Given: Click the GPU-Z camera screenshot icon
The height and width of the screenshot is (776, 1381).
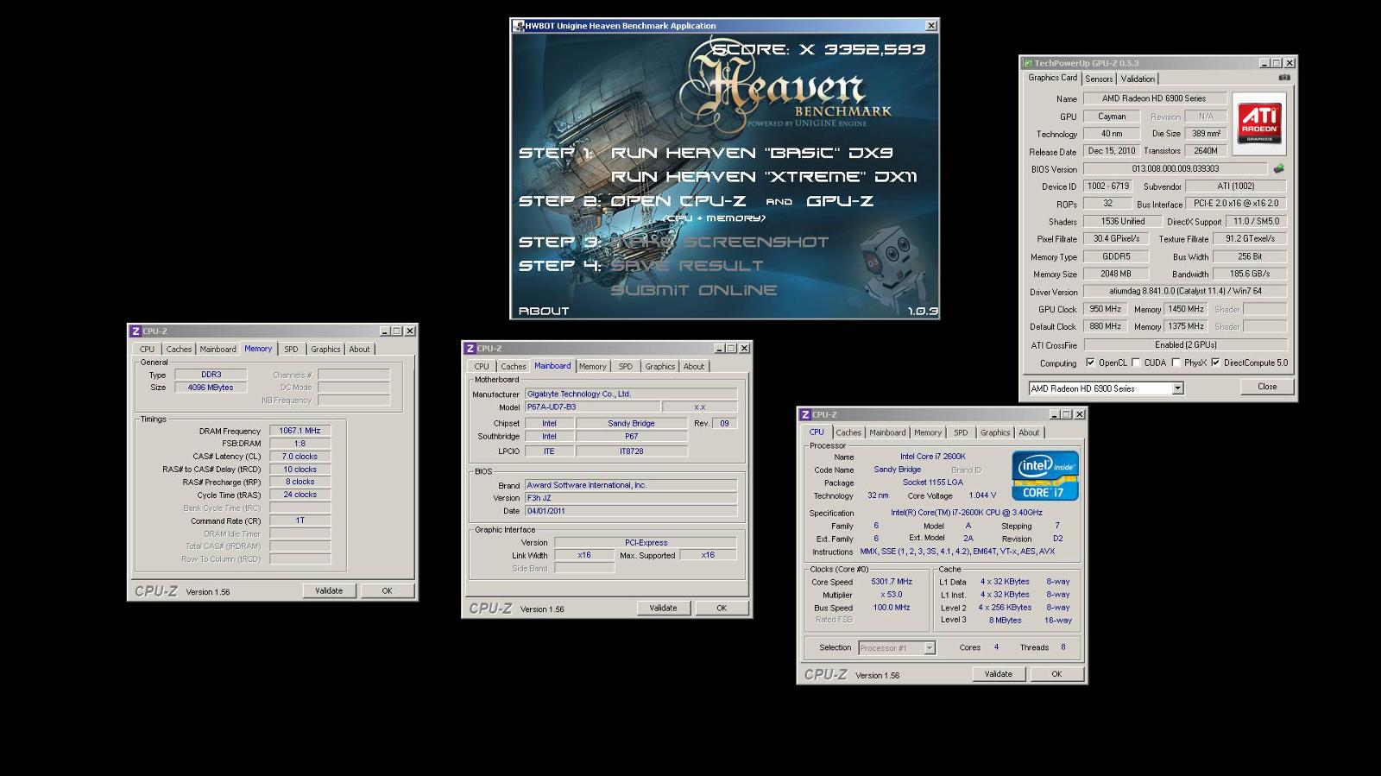Looking at the screenshot, I should [1284, 78].
